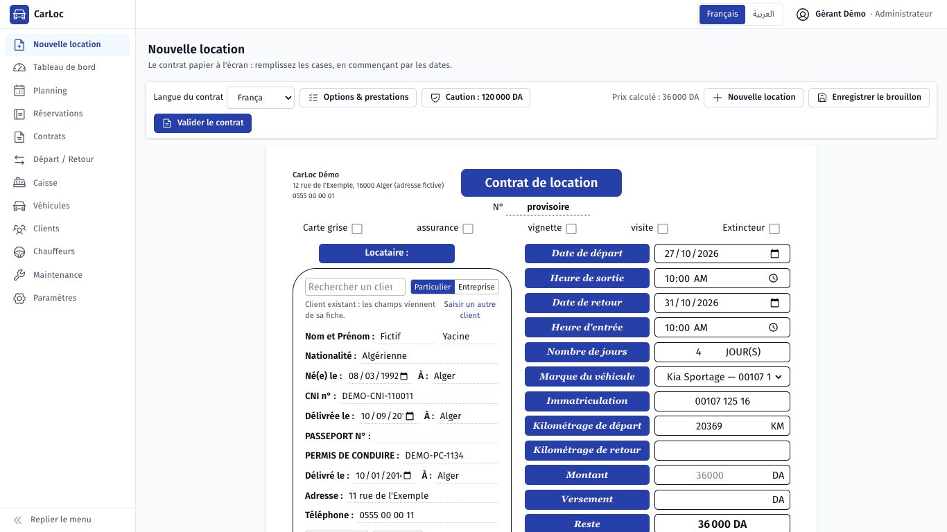Click the user account avatar icon

(803, 14)
